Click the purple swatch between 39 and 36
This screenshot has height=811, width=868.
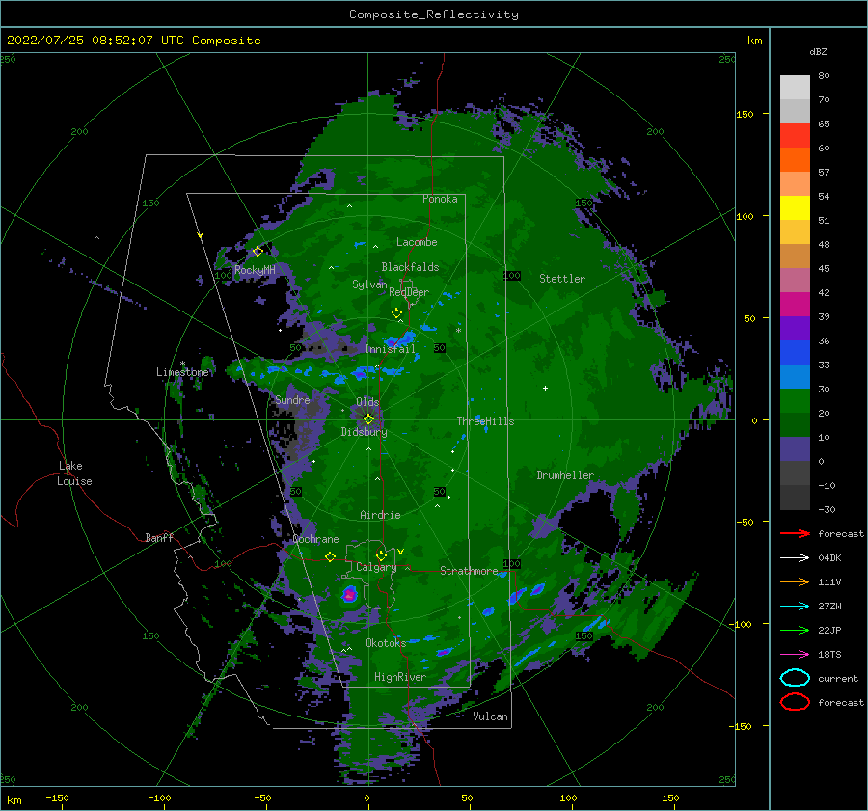[x=795, y=328]
